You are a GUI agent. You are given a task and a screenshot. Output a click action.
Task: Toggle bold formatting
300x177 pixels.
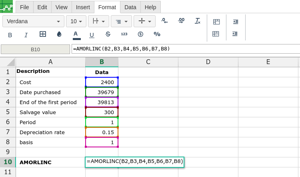10,35
